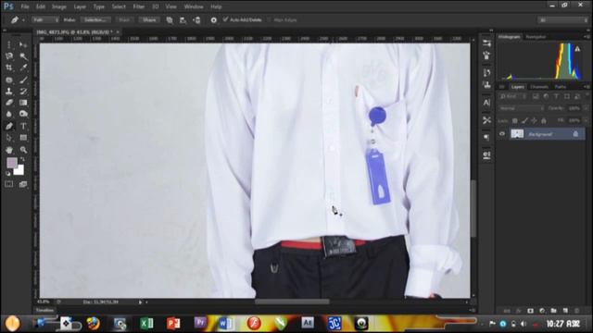Reset default foreground and background colors

pyautogui.click(x=8, y=173)
